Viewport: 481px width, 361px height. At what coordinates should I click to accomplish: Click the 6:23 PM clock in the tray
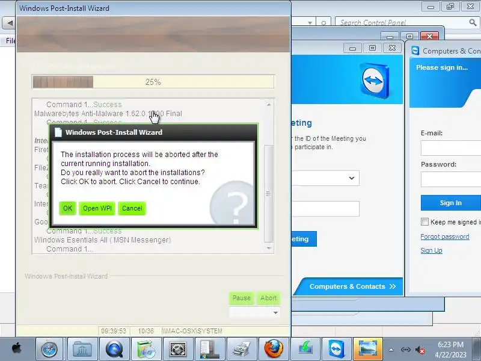click(x=450, y=345)
